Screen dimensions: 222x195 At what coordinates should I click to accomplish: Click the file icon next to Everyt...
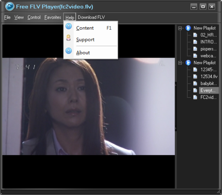195,90
